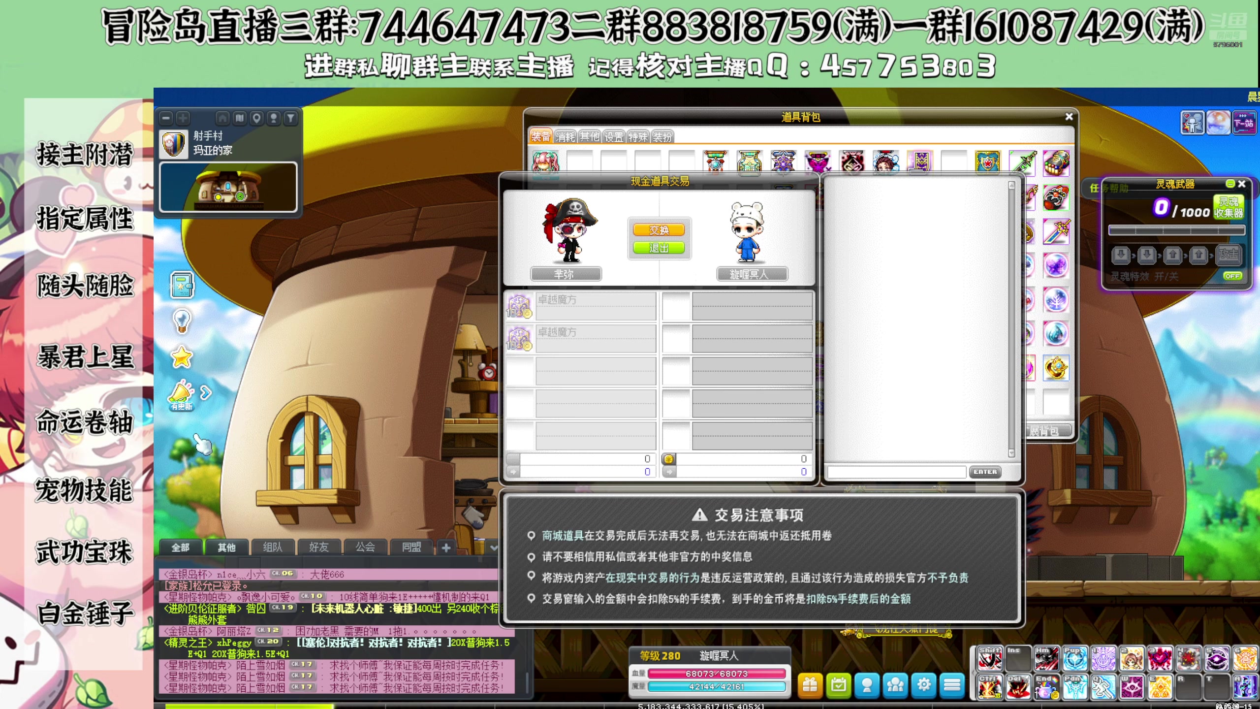
Task: Close the 道具背包 inventory window
Action: pyautogui.click(x=1069, y=117)
